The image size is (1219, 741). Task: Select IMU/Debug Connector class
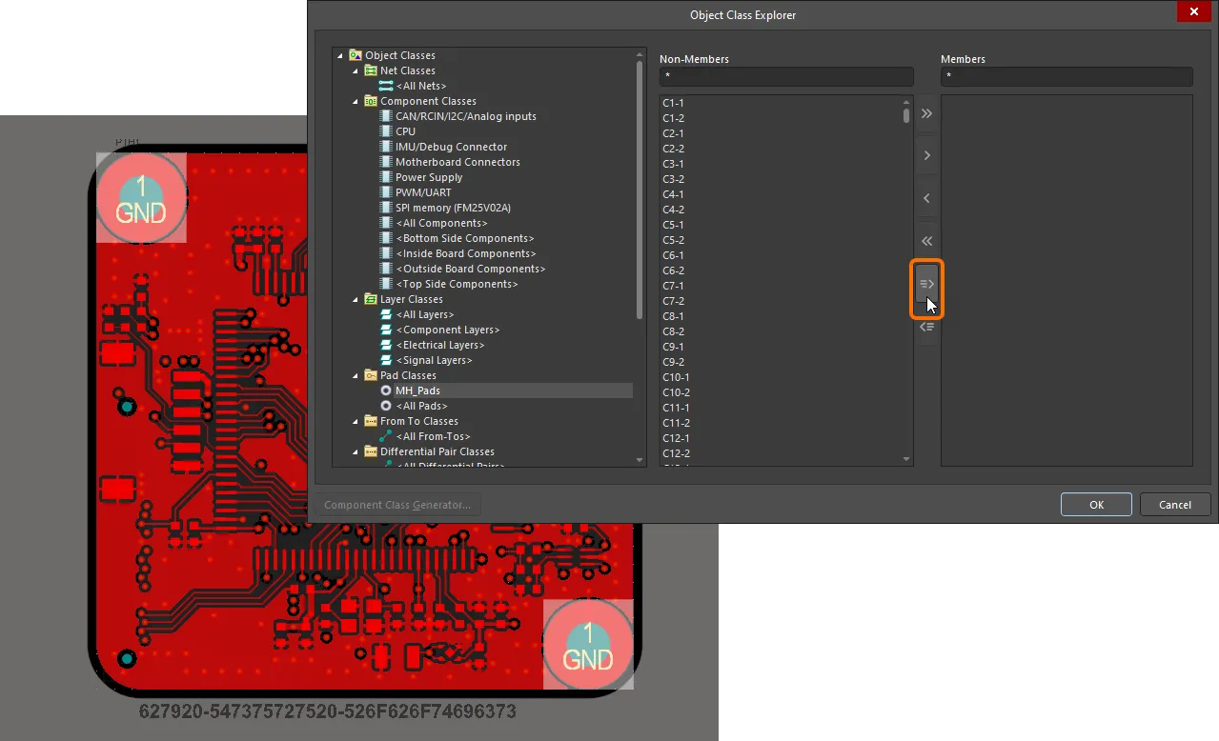(452, 147)
